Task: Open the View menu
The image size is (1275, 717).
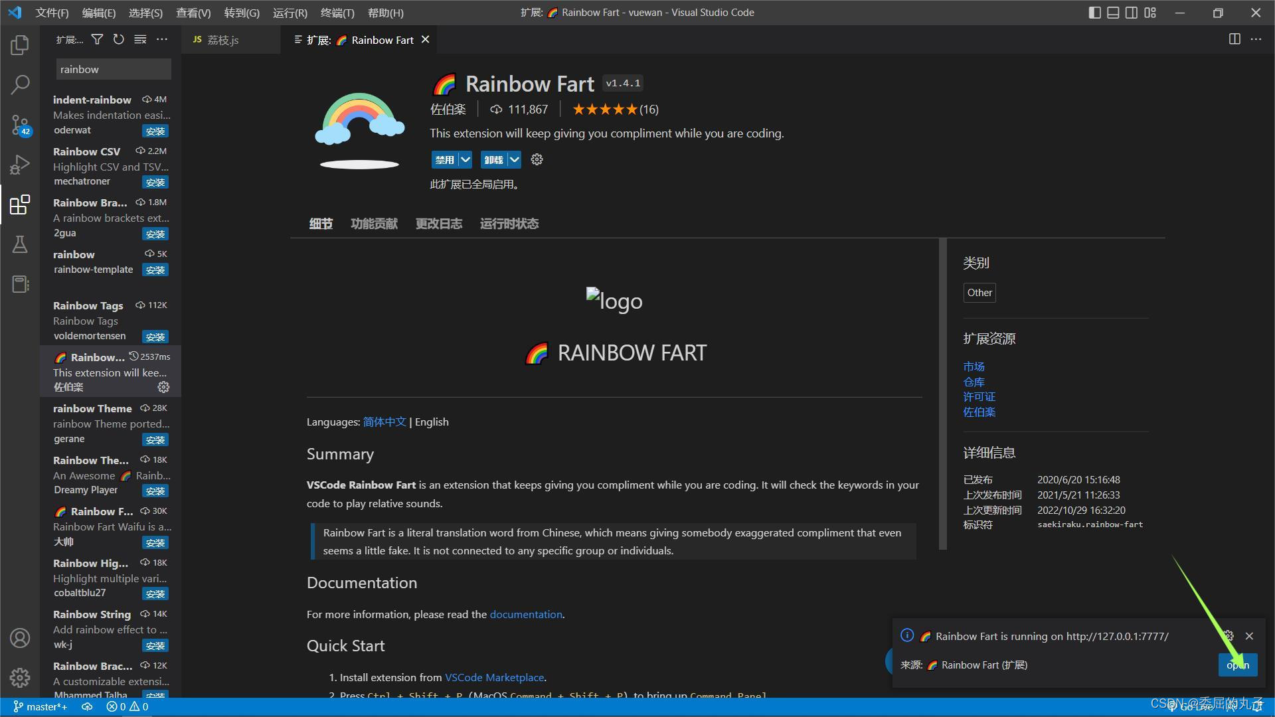Action: point(193,13)
